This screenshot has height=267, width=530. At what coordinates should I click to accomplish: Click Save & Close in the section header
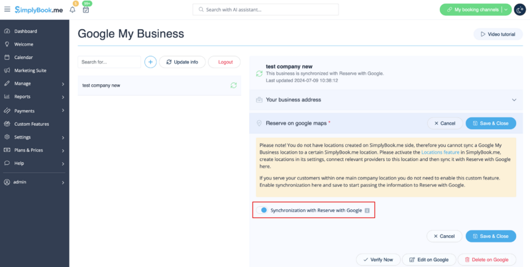point(491,123)
